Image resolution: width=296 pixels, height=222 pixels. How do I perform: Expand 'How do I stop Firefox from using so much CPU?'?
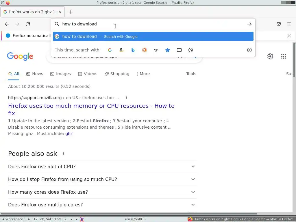point(102,179)
